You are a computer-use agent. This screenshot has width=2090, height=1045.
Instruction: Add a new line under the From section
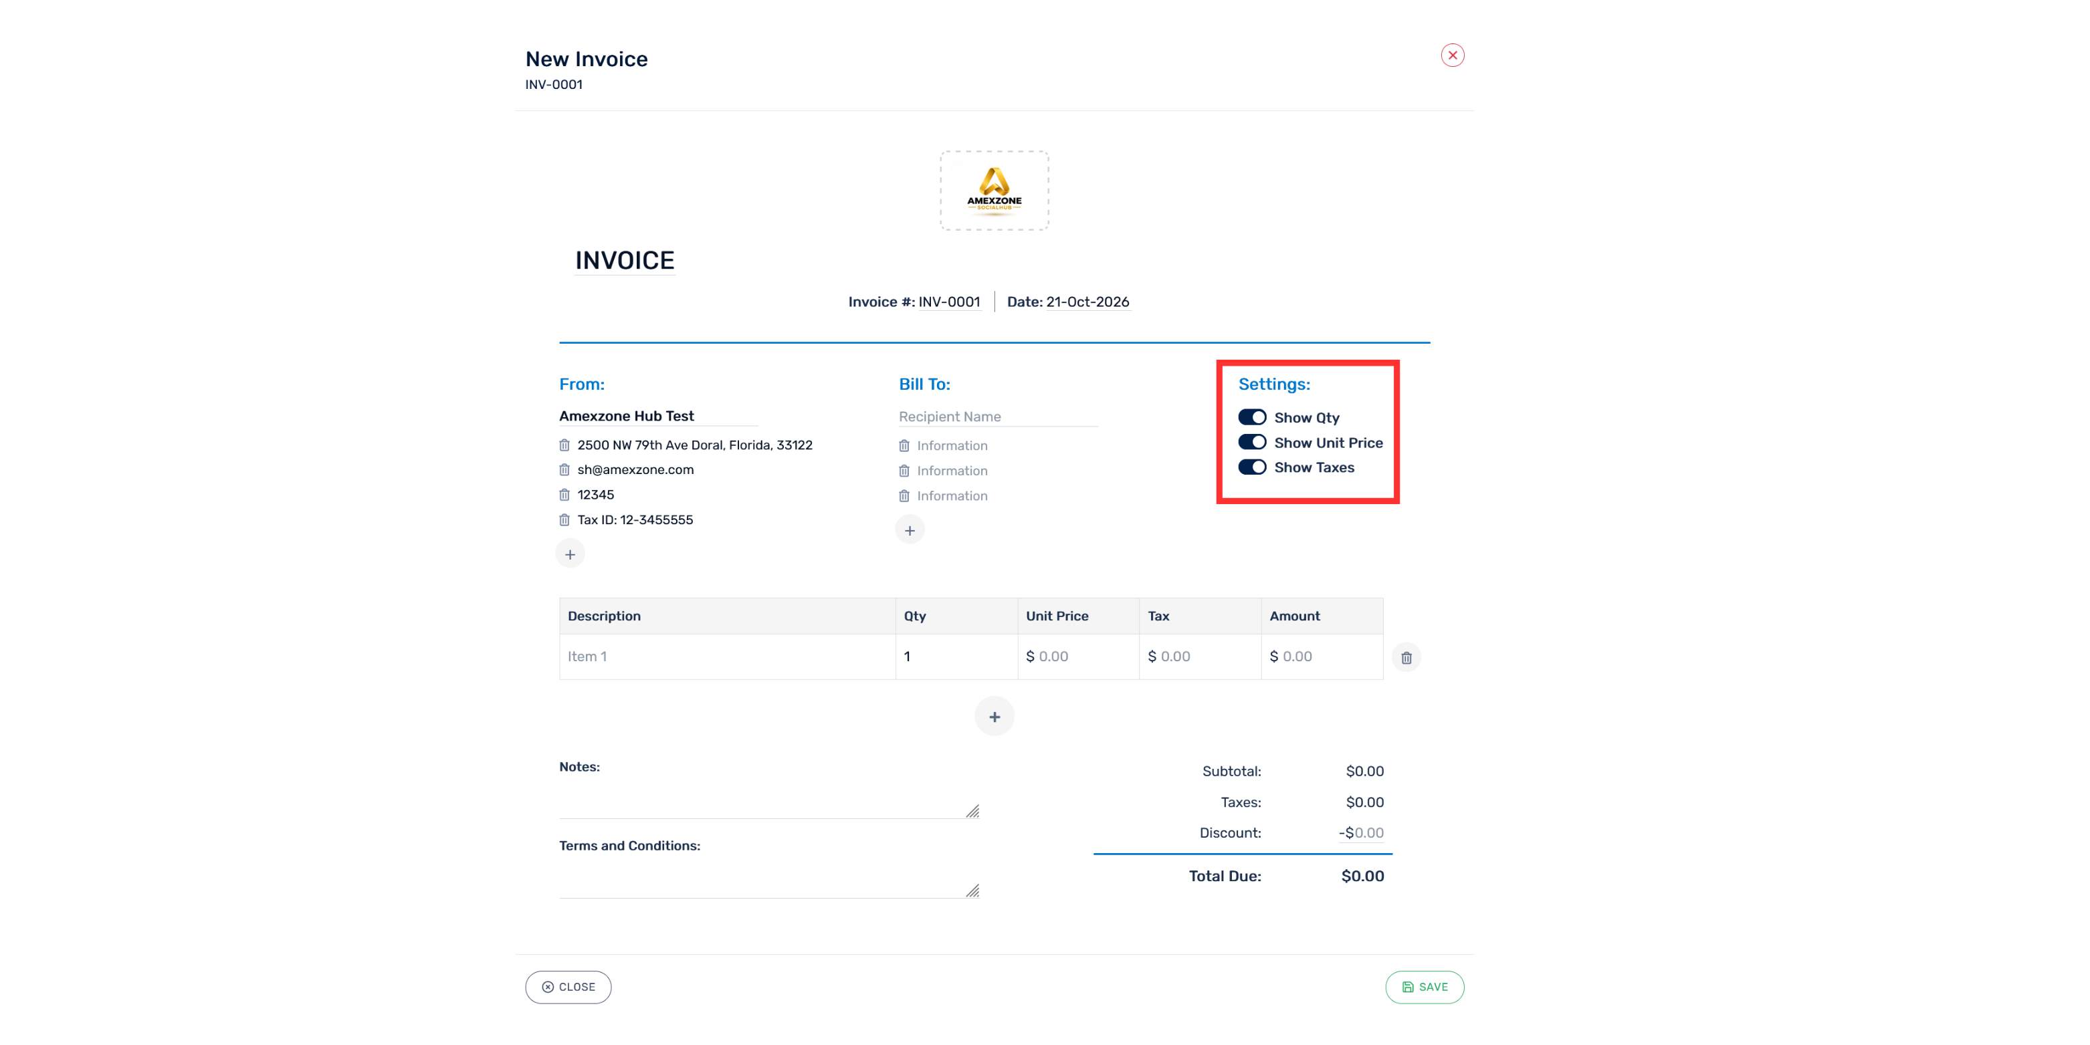570,554
